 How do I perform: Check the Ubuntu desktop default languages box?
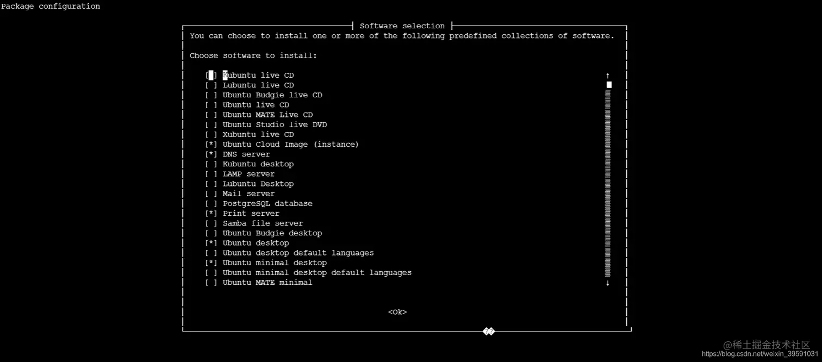pyautogui.click(x=211, y=253)
